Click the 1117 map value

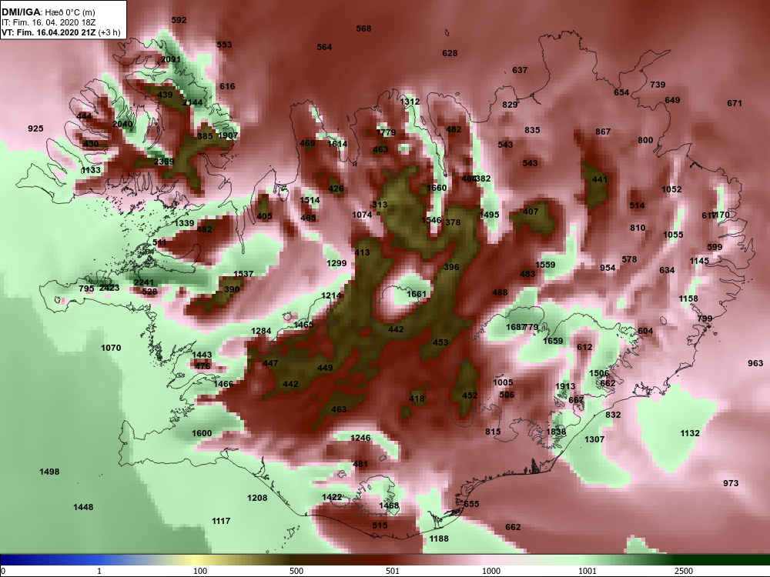pyautogui.click(x=221, y=521)
